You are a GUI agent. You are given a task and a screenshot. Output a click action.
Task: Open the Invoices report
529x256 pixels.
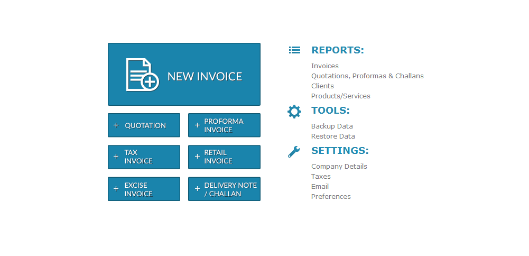coord(325,66)
